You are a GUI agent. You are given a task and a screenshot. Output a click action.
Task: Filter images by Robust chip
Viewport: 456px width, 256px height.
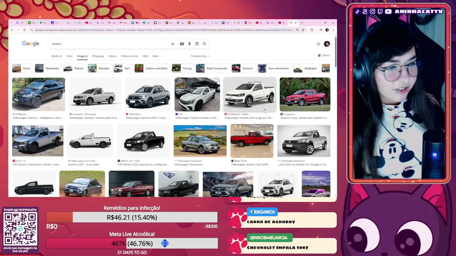coord(74,68)
